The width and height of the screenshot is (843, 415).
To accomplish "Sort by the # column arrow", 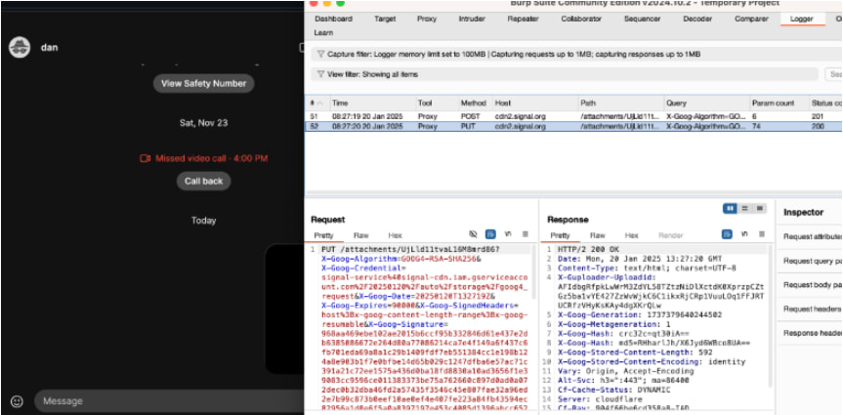I will [x=320, y=103].
